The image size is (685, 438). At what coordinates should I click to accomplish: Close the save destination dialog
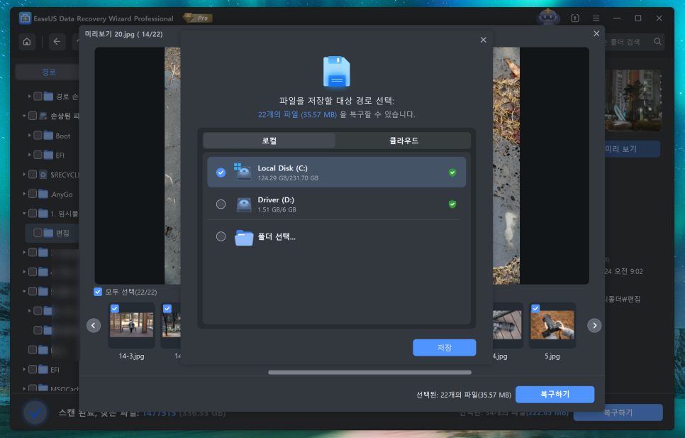pyautogui.click(x=483, y=40)
